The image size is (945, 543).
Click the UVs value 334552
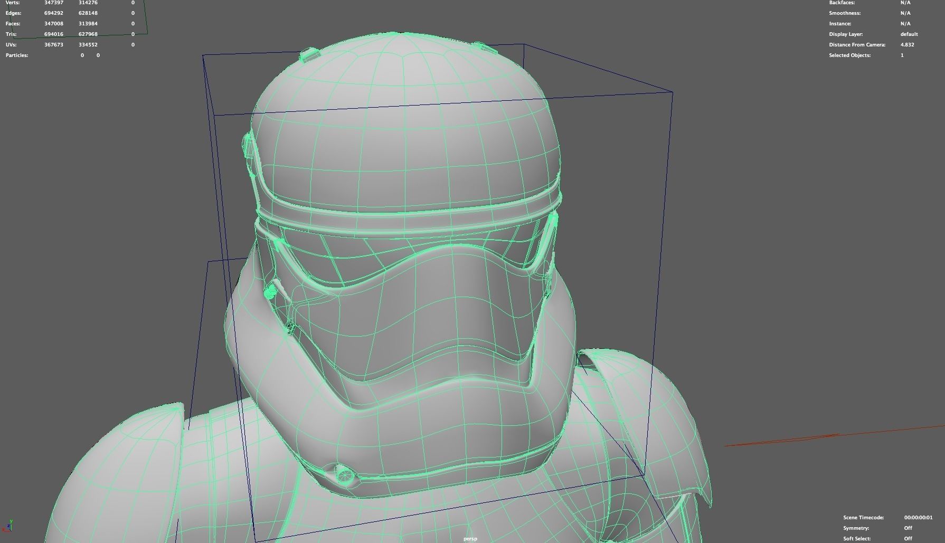tap(88, 45)
